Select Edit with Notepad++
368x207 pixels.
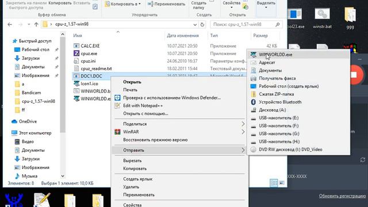click(x=143, y=106)
